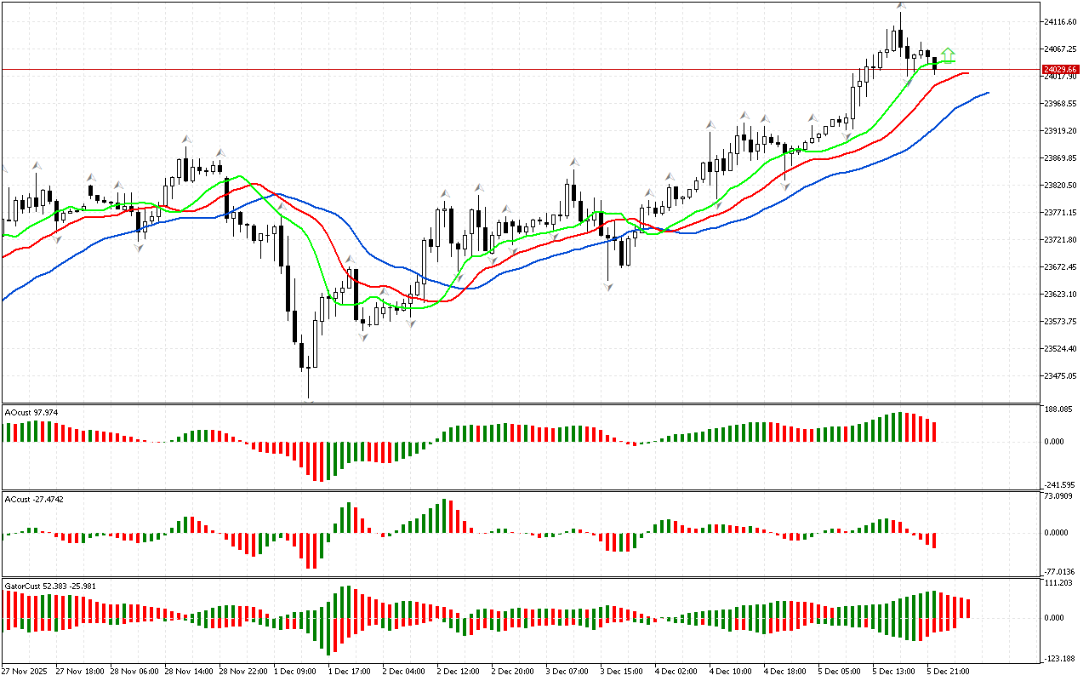Select the up fractal above the 2 Dec 12:00 candle
1089x681 pixels.
pos(443,194)
